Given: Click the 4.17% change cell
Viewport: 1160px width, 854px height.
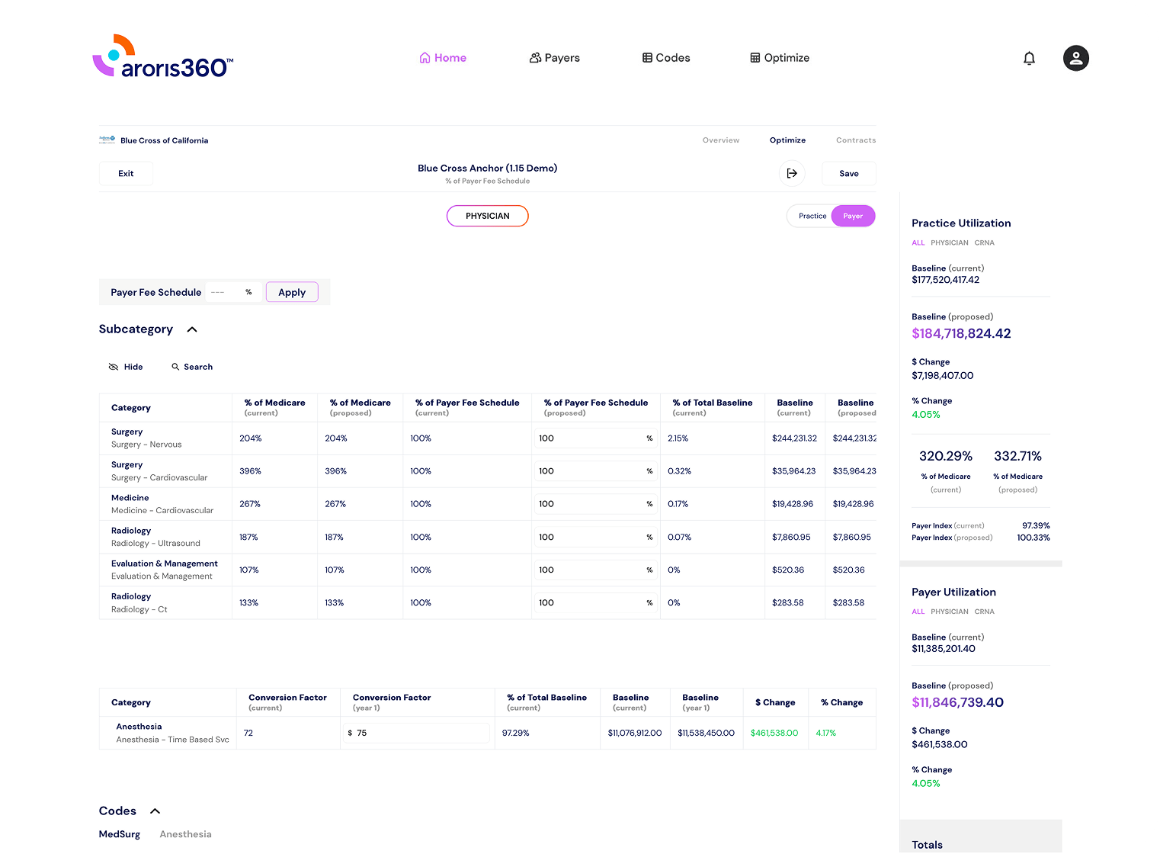Looking at the screenshot, I should [826, 733].
